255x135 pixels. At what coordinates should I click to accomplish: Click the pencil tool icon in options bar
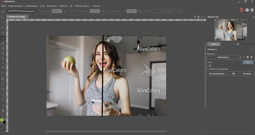[3, 11]
